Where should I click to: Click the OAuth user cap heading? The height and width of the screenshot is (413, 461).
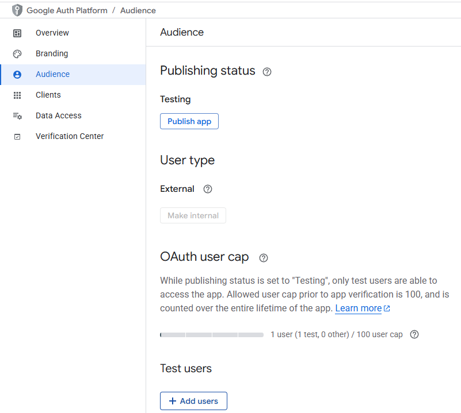click(204, 257)
